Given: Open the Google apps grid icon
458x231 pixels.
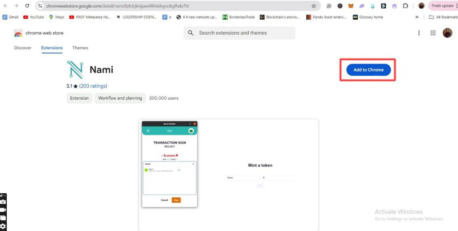Looking at the screenshot, I should (433, 33).
